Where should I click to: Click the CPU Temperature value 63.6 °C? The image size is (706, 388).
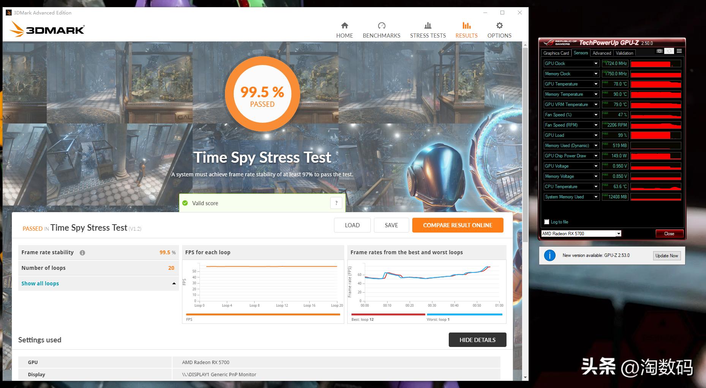click(615, 187)
